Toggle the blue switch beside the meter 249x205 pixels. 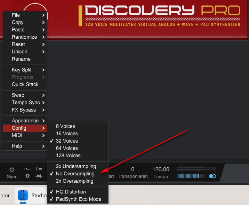click(212, 176)
